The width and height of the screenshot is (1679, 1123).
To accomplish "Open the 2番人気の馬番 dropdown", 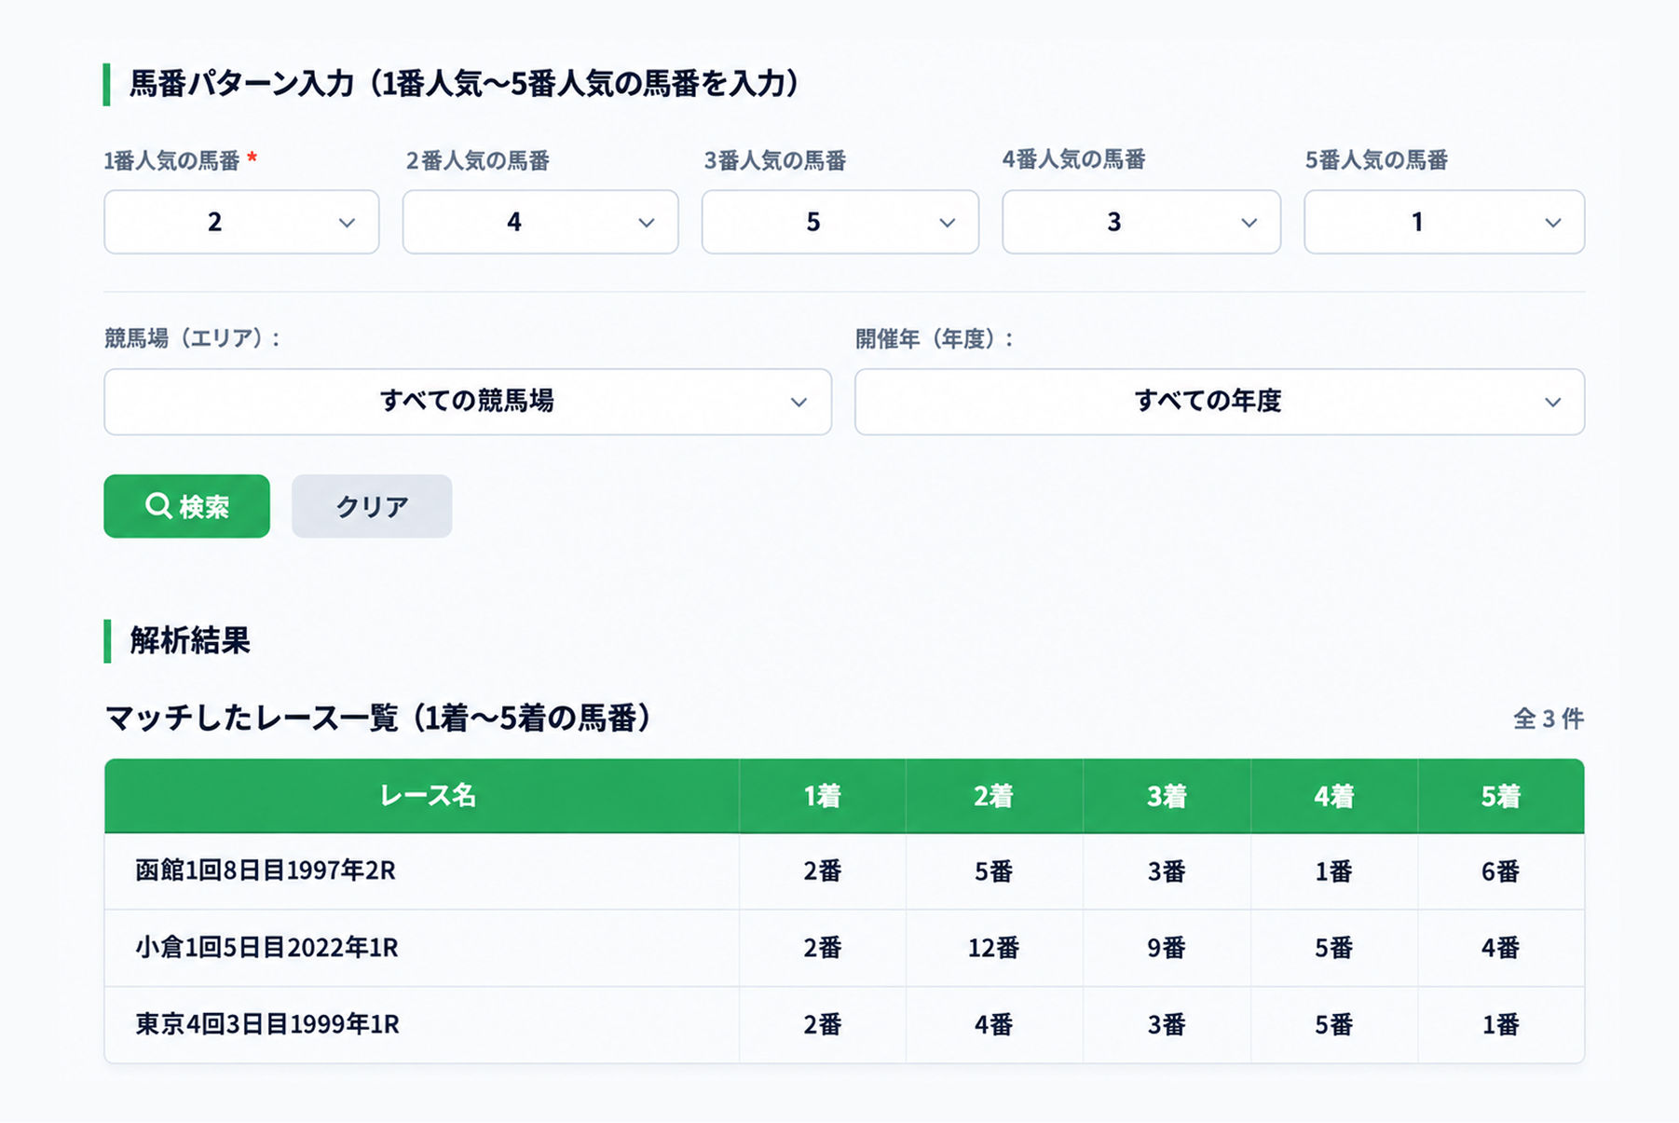I will pyautogui.click(x=540, y=222).
